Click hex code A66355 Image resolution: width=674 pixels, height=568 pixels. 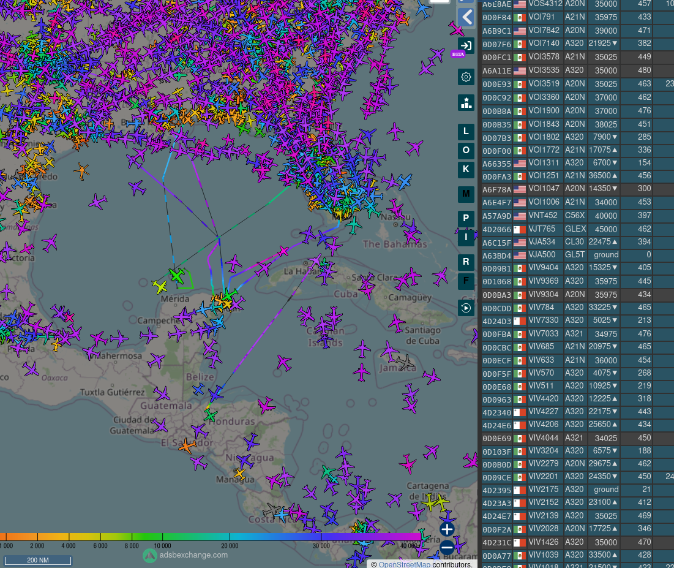(x=496, y=164)
